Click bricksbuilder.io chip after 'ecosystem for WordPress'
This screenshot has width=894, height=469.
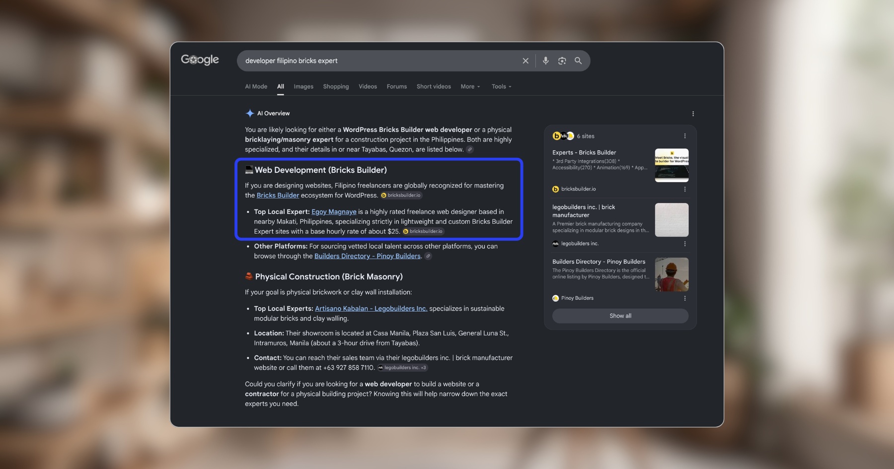[401, 195]
